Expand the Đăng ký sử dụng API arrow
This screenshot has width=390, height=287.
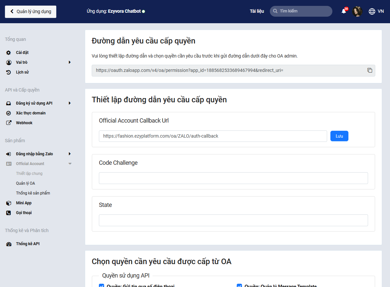(x=70, y=103)
